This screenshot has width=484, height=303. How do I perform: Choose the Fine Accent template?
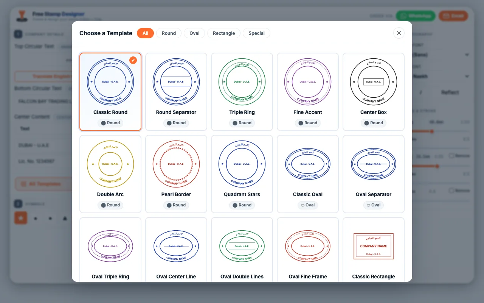tap(308, 92)
